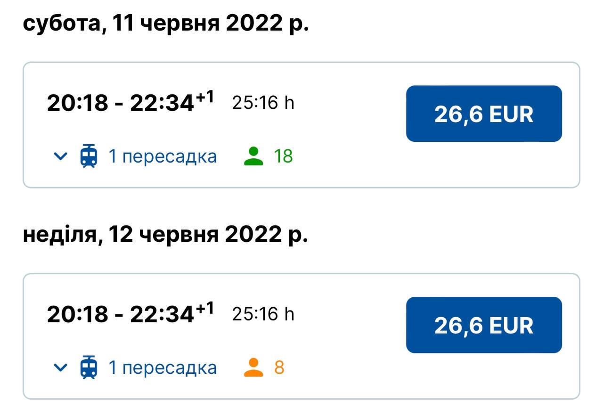
Task: Click the 26,6 EUR price button for June 12
Action: coord(484,325)
